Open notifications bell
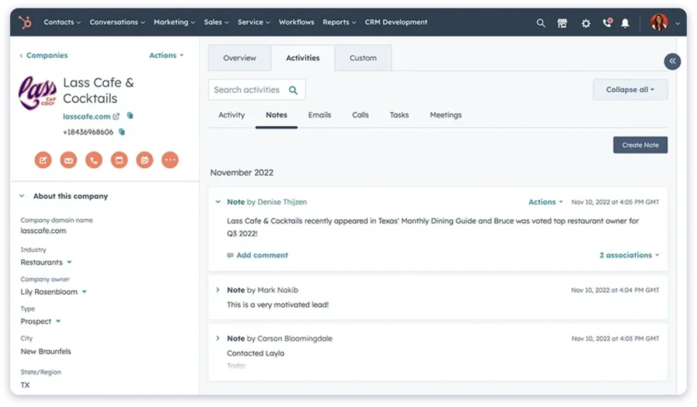 (x=625, y=23)
